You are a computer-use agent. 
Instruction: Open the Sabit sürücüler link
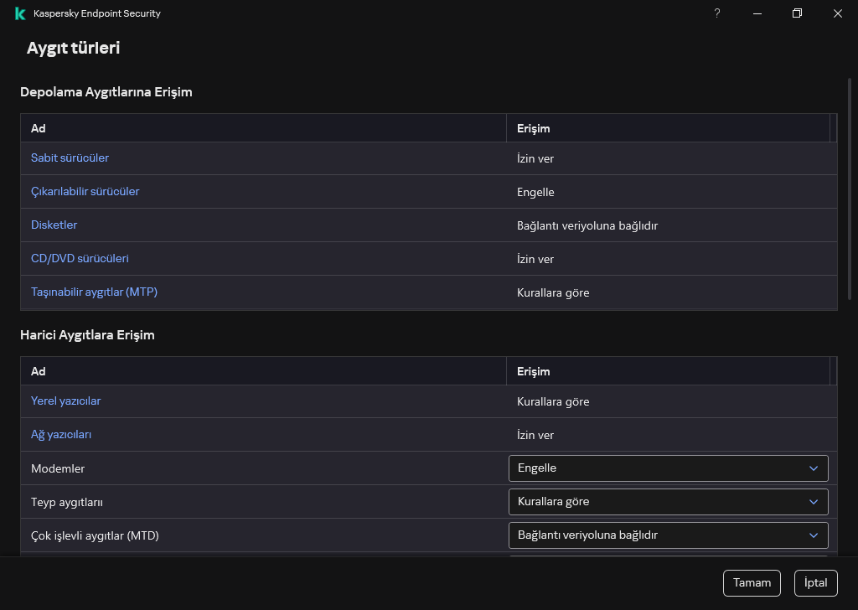pyautogui.click(x=70, y=158)
